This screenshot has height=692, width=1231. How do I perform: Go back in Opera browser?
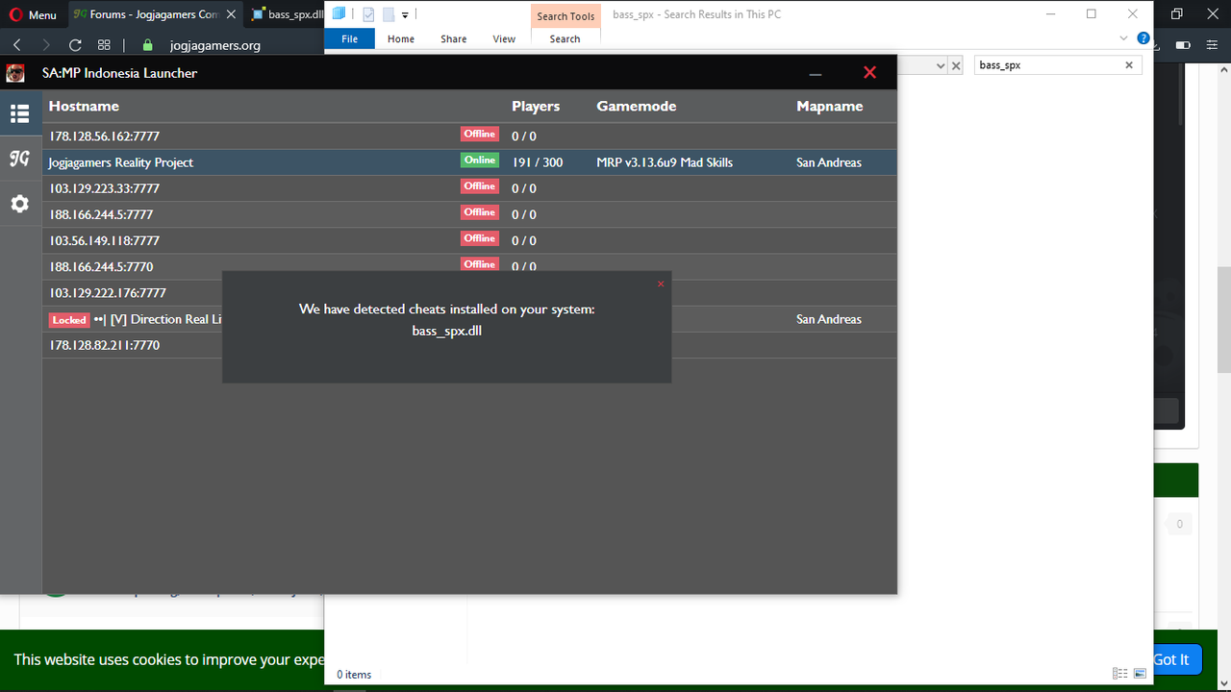17,45
